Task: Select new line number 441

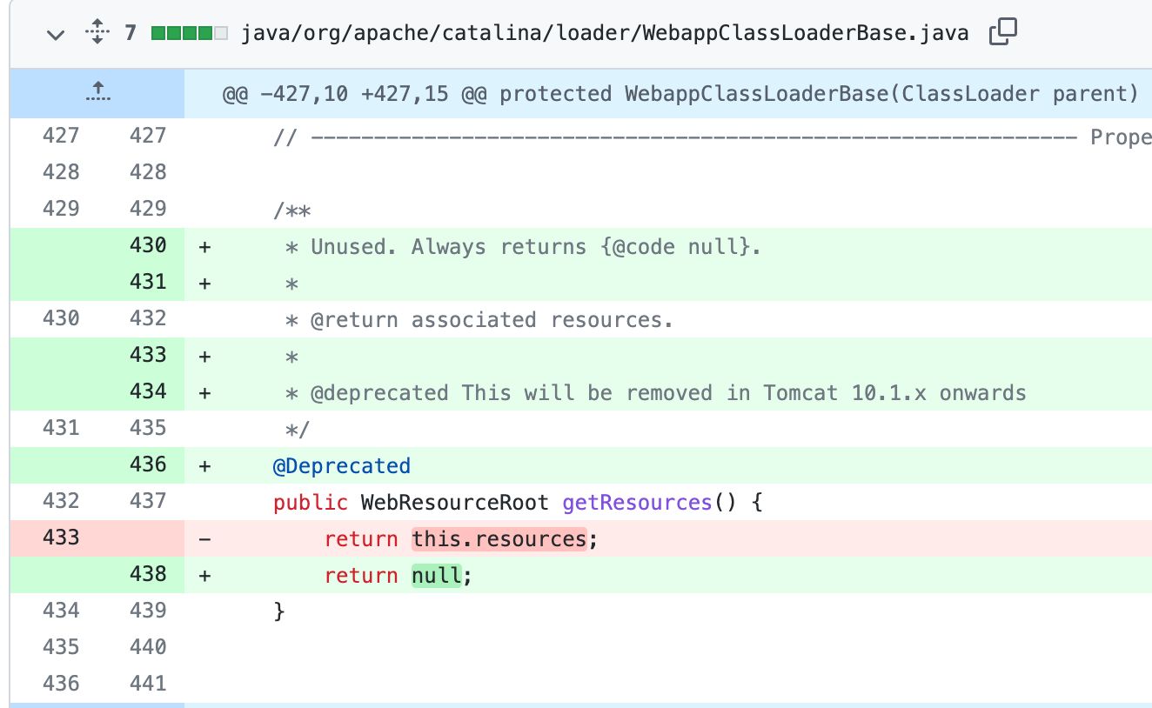Action: pos(148,685)
